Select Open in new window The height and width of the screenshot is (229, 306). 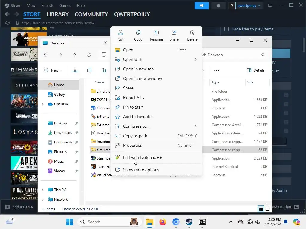tap(156, 78)
